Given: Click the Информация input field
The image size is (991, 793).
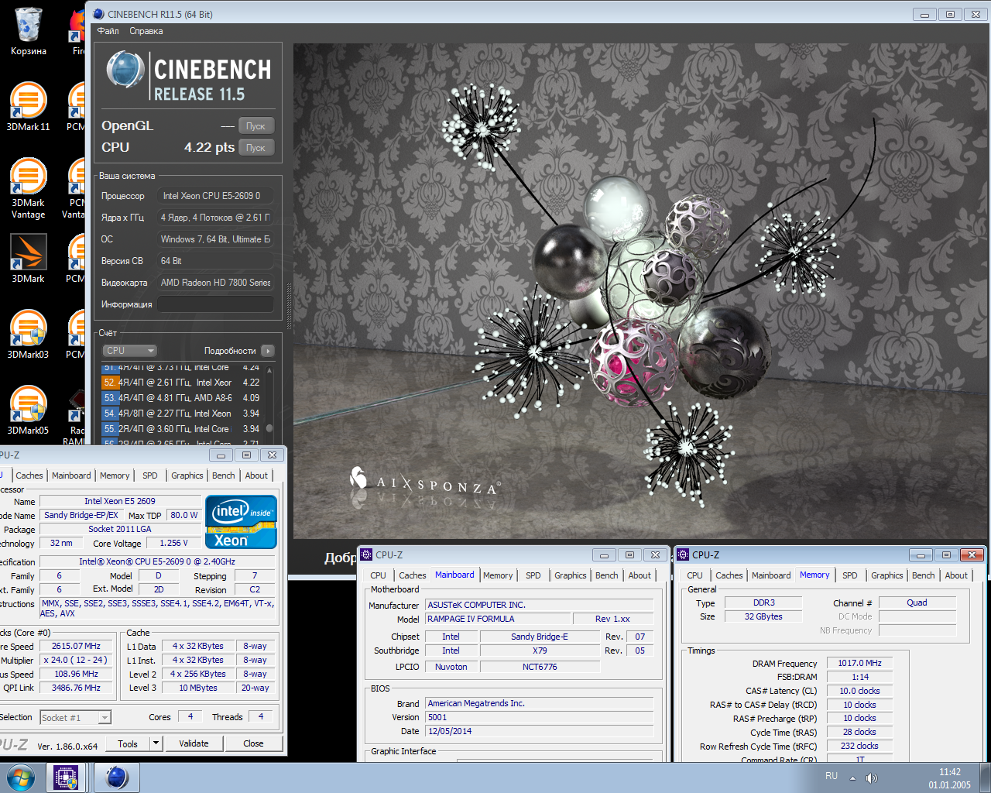Looking at the screenshot, I should click(x=216, y=304).
